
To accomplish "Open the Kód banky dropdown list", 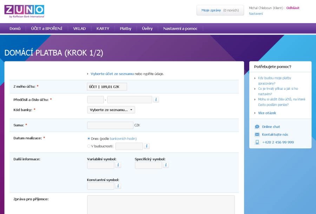I will click(x=111, y=110).
